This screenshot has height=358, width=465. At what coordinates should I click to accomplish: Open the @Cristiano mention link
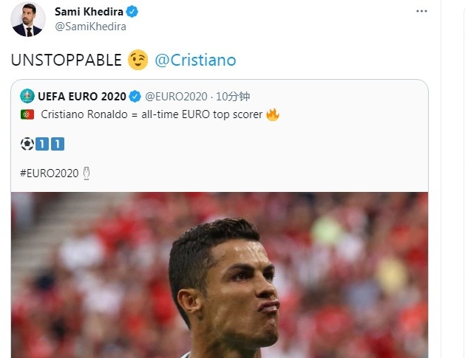(x=195, y=60)
